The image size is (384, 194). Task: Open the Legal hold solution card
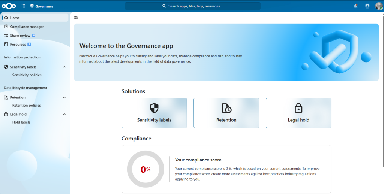(298, 113)
